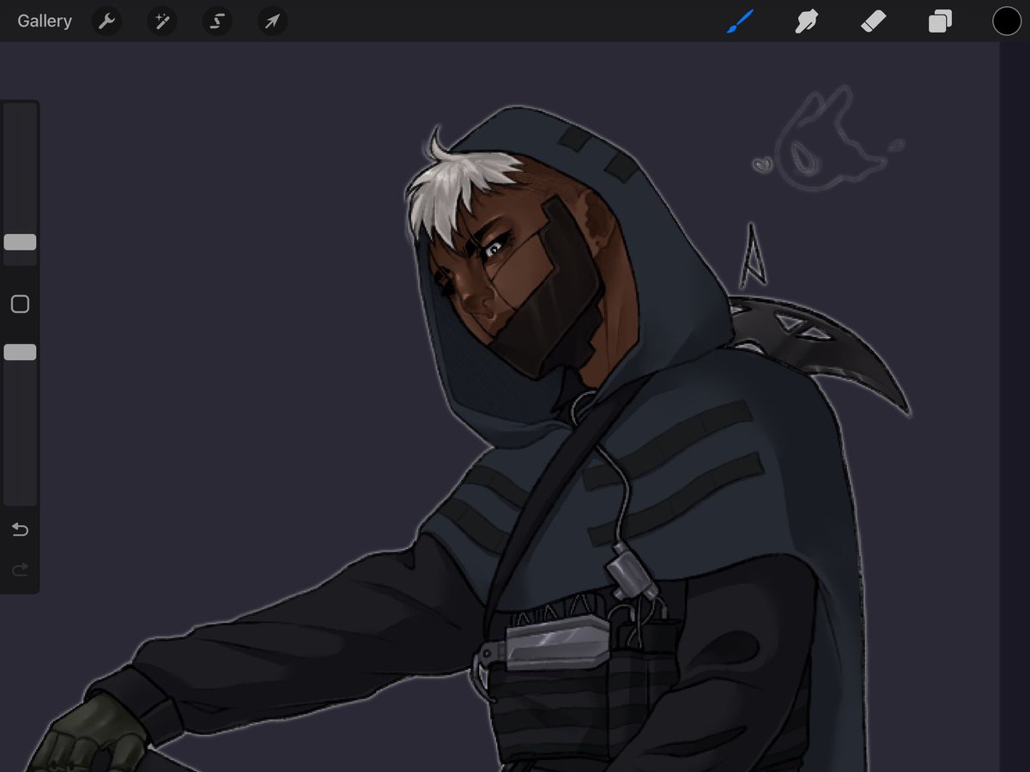
Task: Open the Actions wrench menu
Action: 106,21
